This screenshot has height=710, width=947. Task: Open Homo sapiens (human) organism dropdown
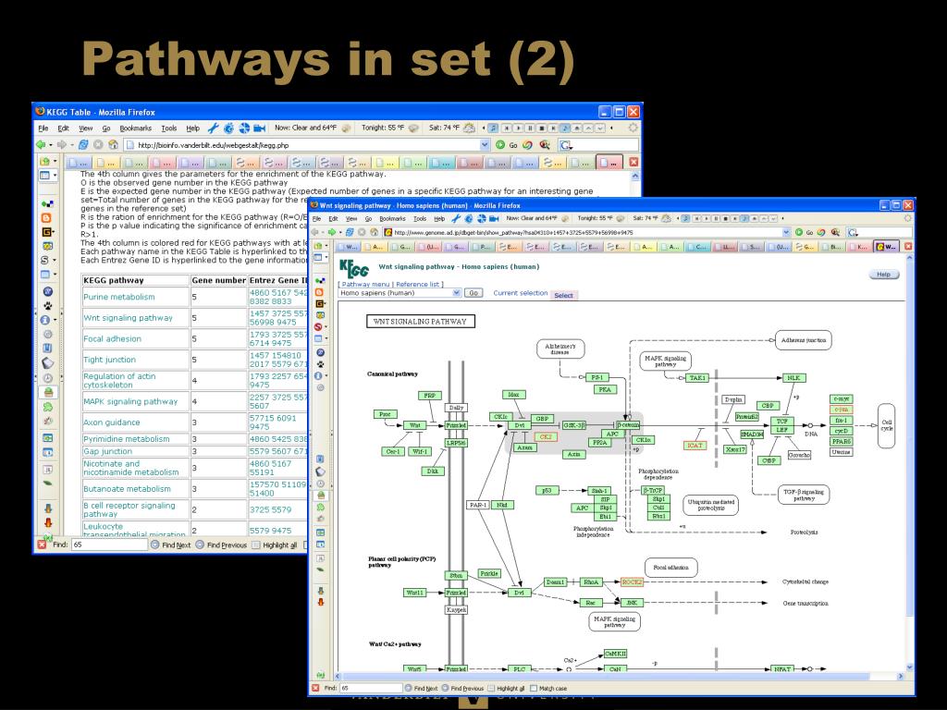pyautogui.click(x=400, y=293)
